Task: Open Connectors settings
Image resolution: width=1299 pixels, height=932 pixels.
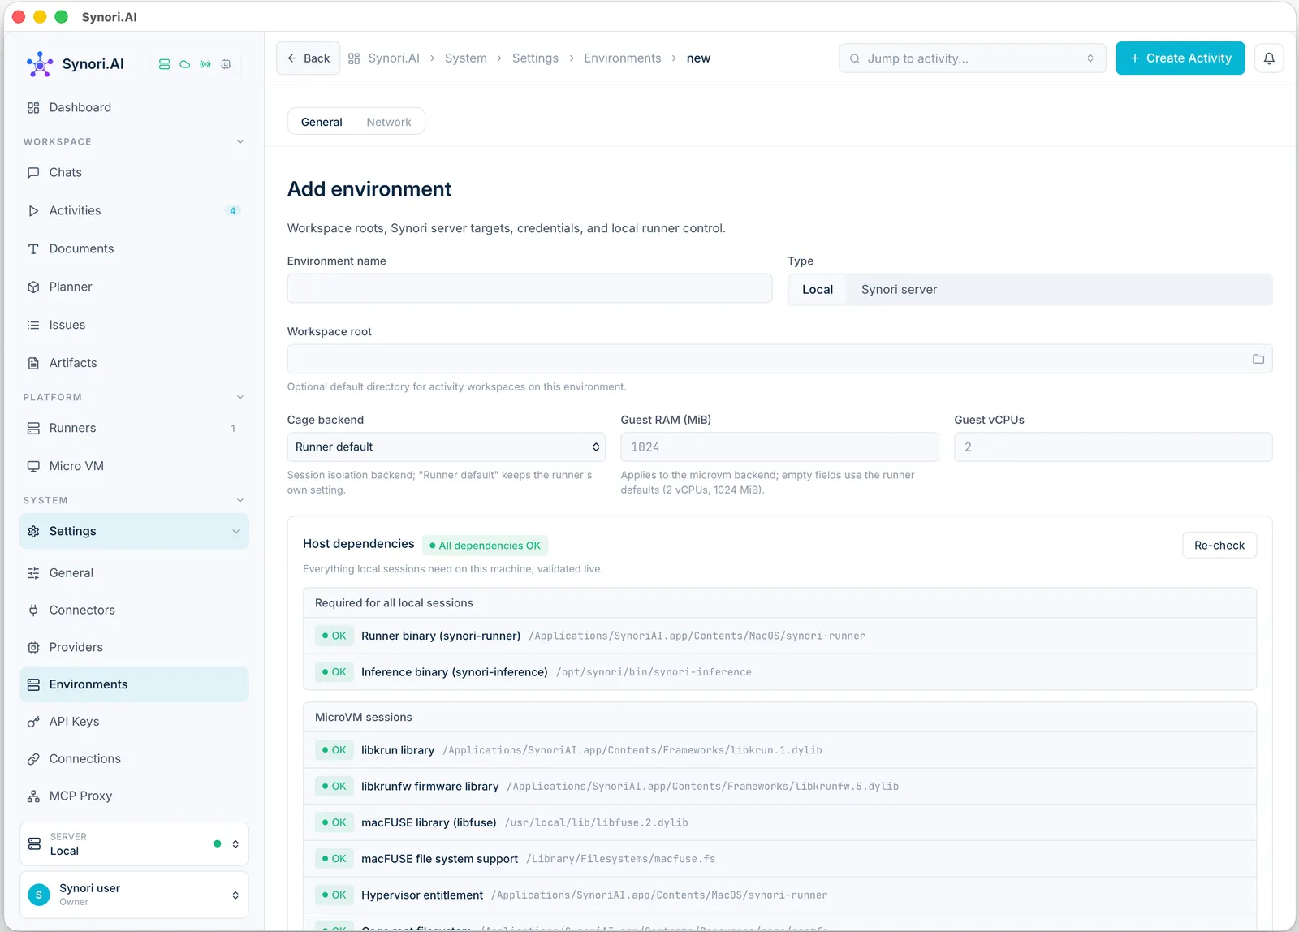Action: pyautogui.click(x=134, y=610)
